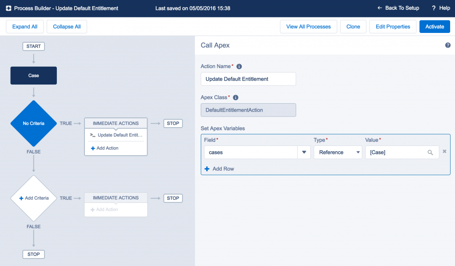This screenshot has width=455, height=266.
Task: Remove the cases variable row
Action: click(444, 151)
